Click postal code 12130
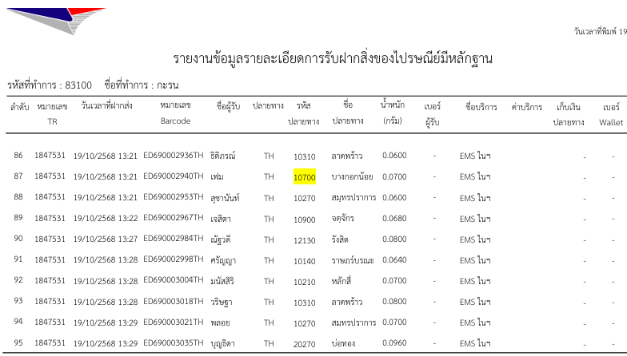Viewport: 627px width, 356px height. (x=305, y=240)
